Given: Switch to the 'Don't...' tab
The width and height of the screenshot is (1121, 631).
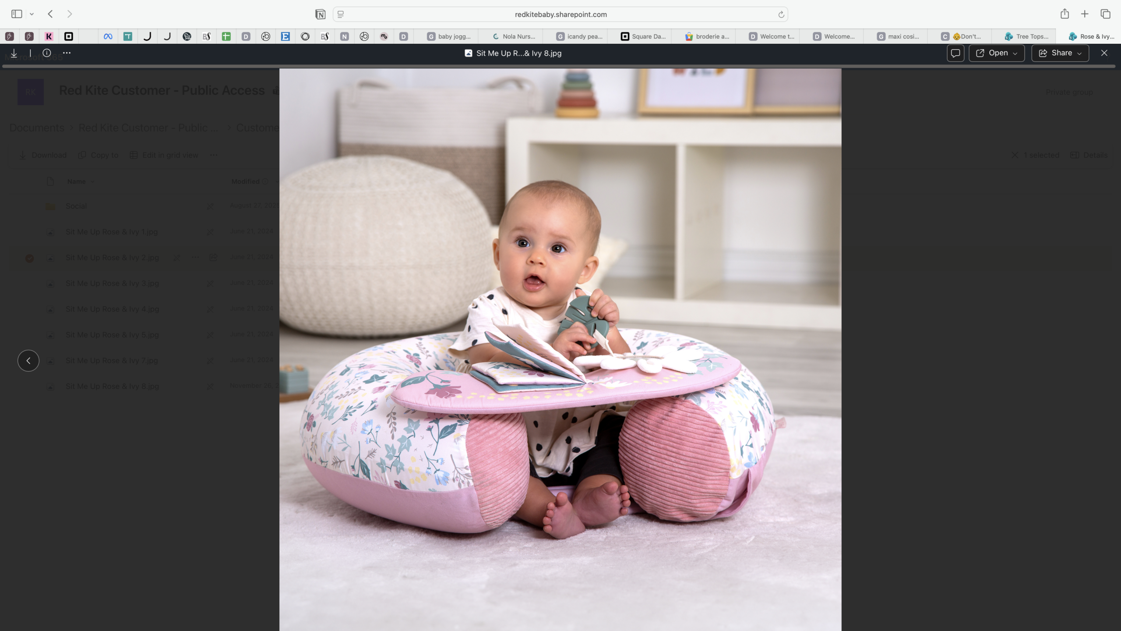Looking at the screenshot, I should 960,36.
